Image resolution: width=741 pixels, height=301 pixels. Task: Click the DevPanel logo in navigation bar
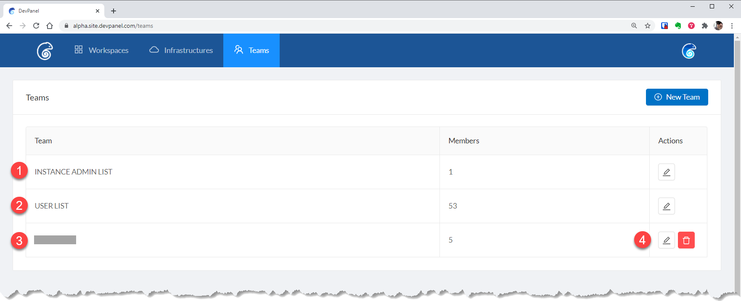coord(45,51)
